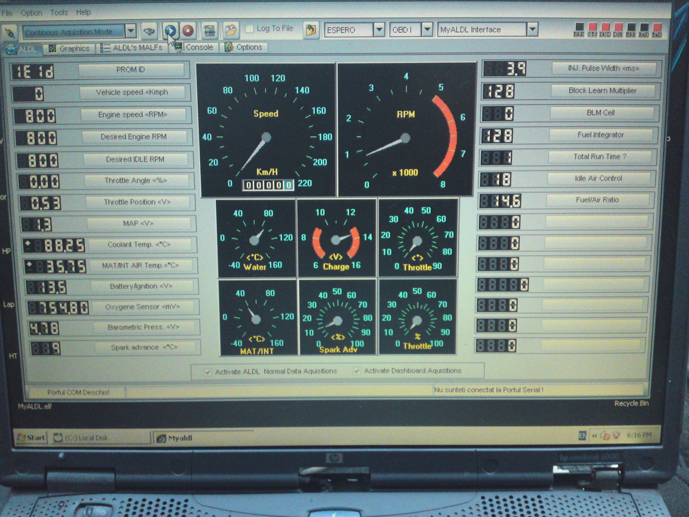The image size is (689, 517).
Task: Click the binoculars search icon
Action: click(149, 31)
